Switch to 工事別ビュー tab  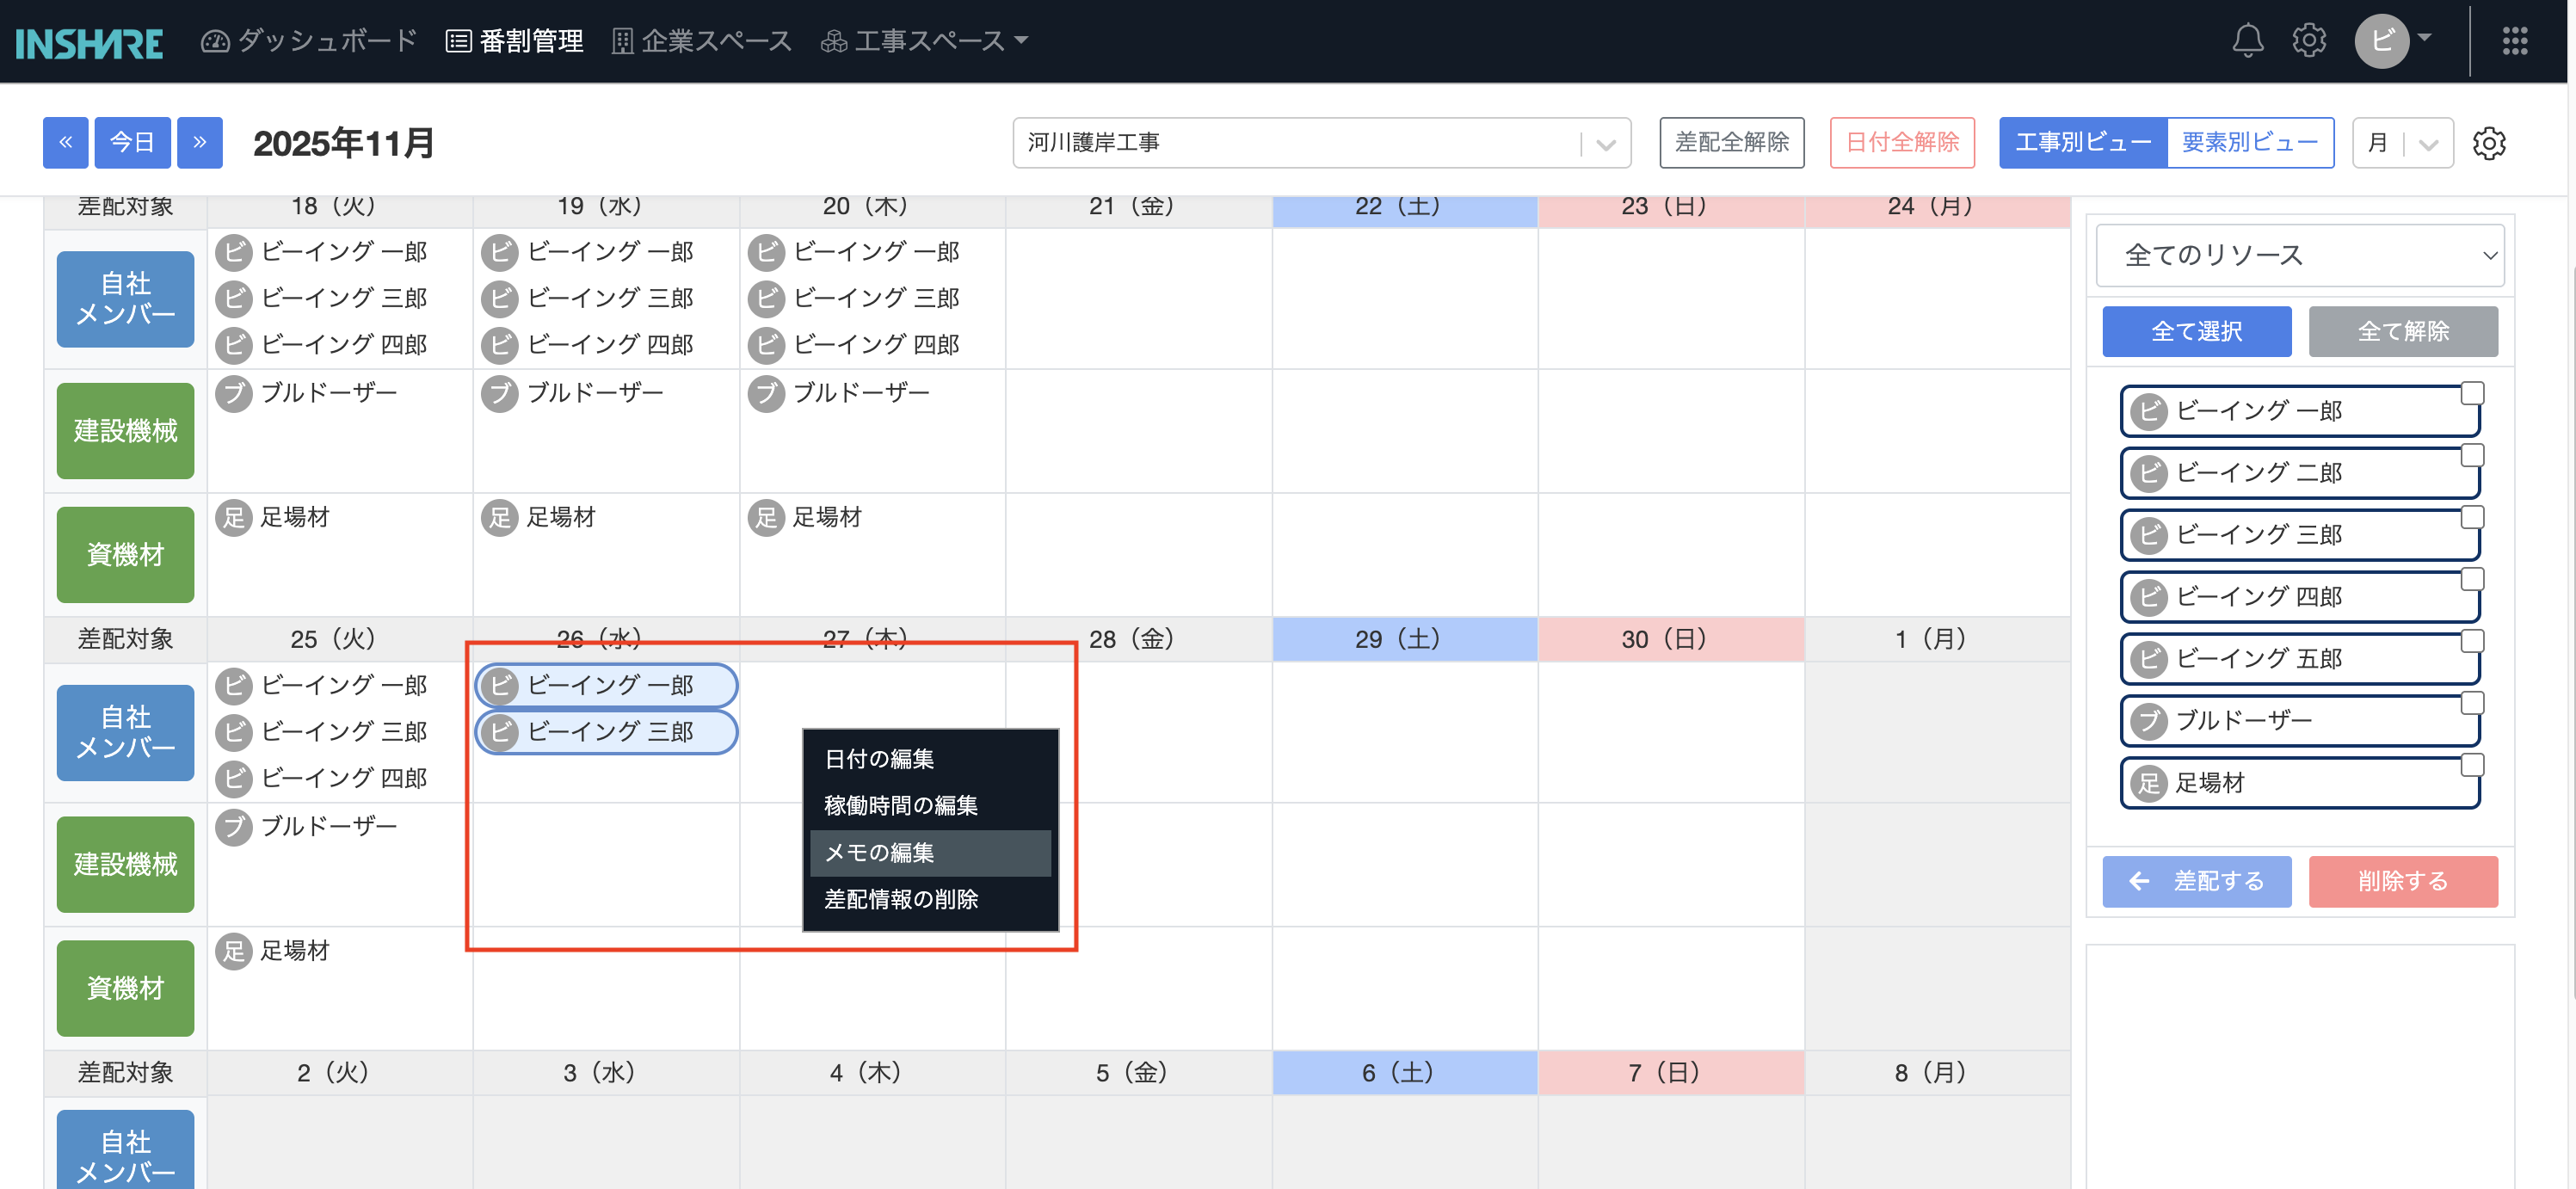coord(2083,143)
